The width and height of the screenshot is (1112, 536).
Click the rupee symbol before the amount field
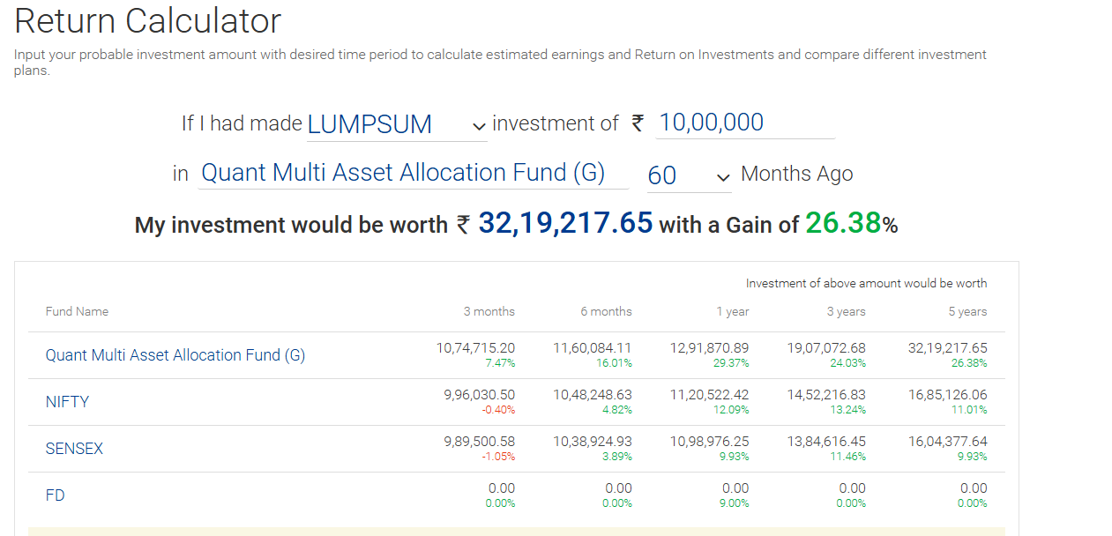pyautogui.click(x=638, y=123)
